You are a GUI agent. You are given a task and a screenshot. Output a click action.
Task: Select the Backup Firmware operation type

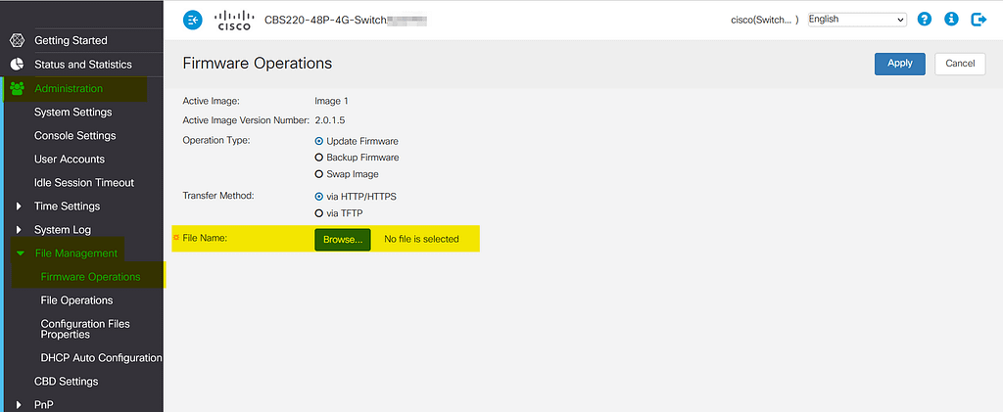(318, 158)
